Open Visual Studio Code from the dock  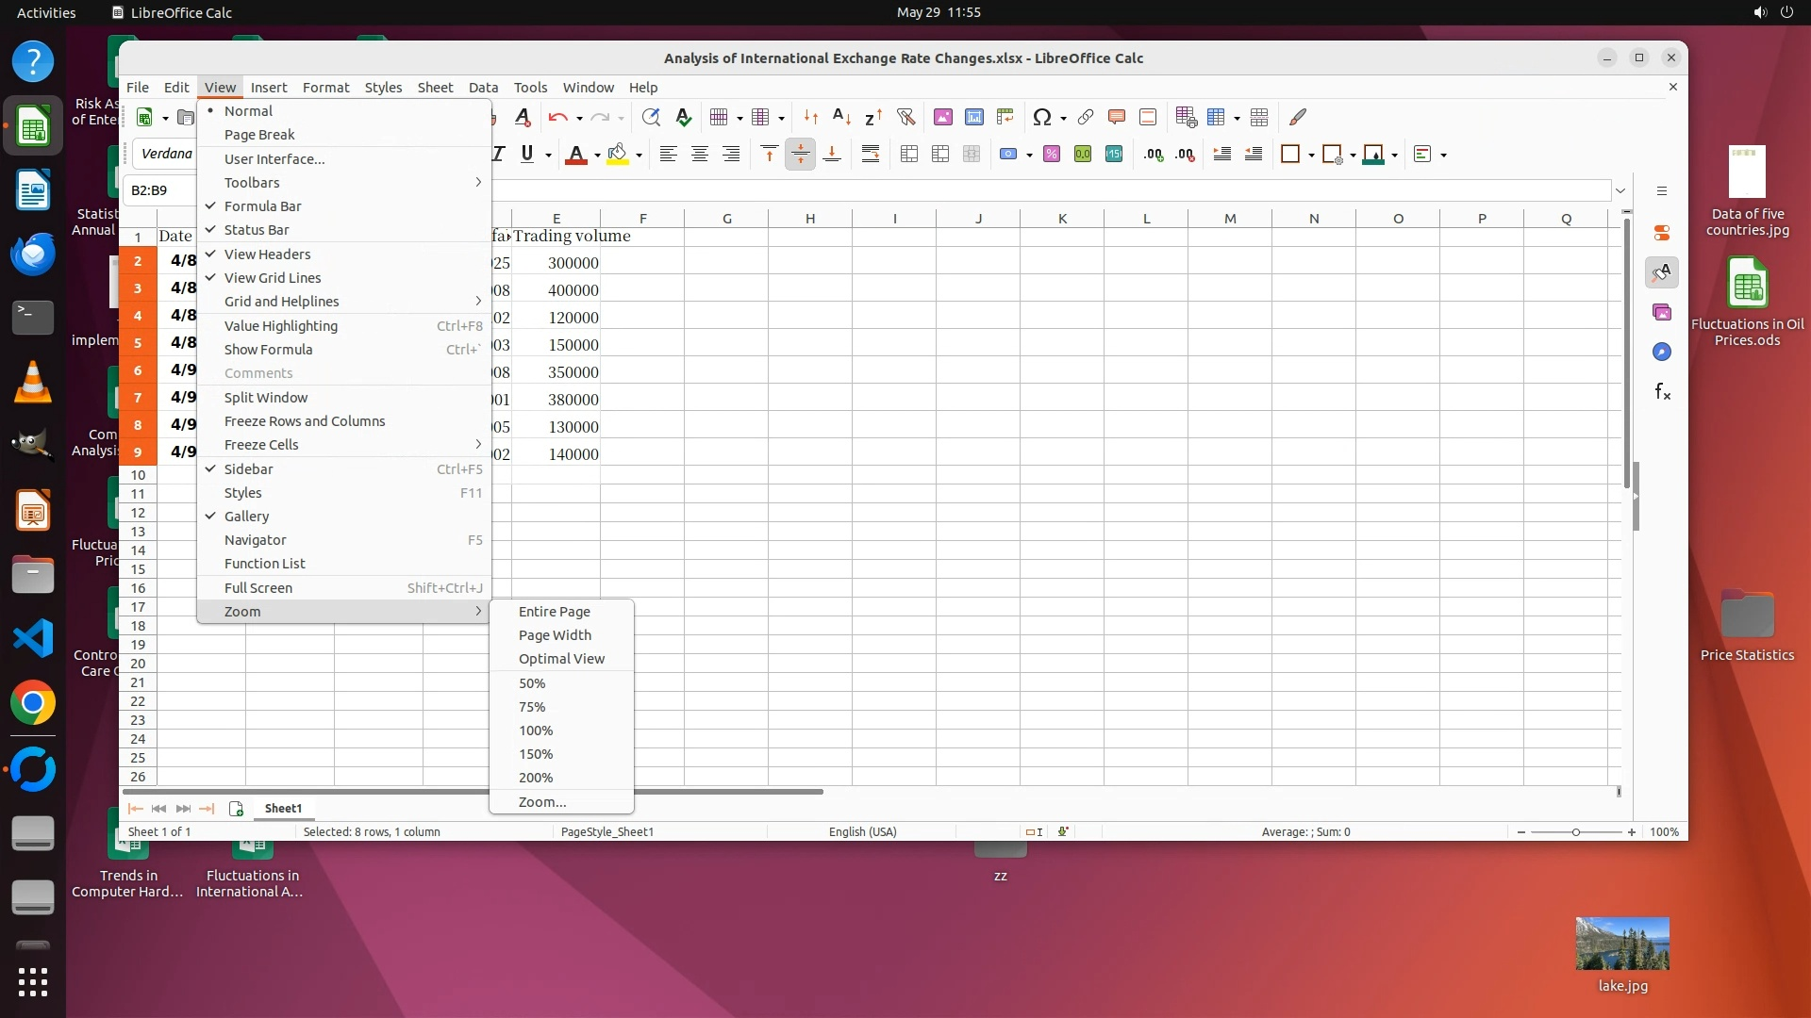click(33, 638)
